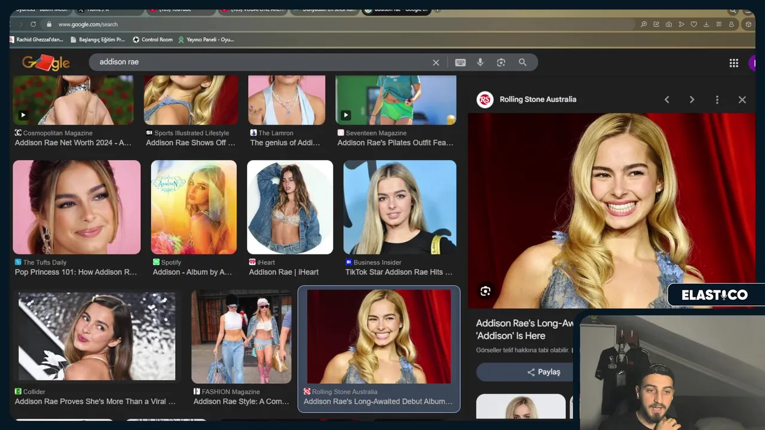The height and width of the screenshot is (430, 765).
Task: Open the Yayıncı Paneli bookmark
Action: pyautogui.click(x=206, y=39)
